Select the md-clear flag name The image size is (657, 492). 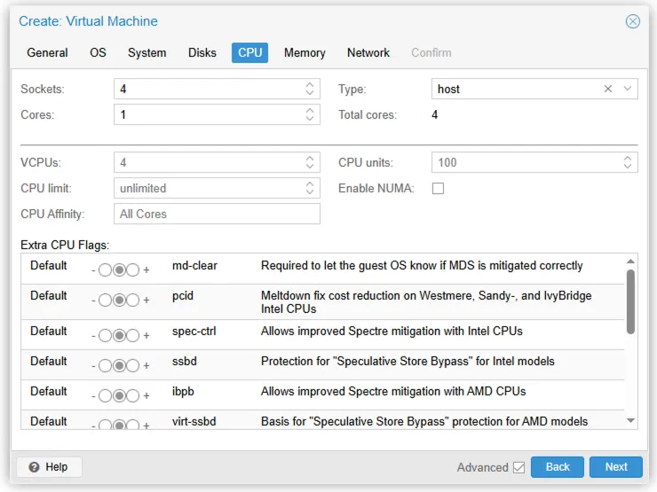(x=194, y=266)
